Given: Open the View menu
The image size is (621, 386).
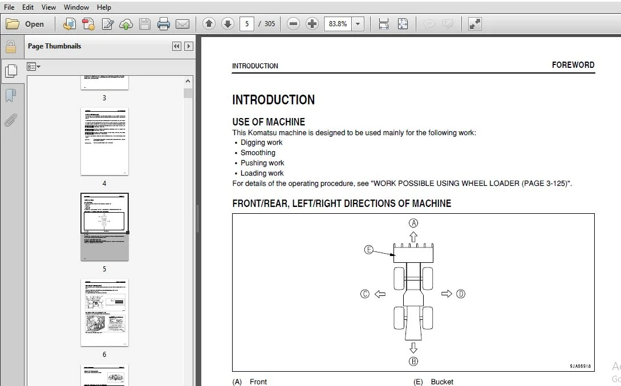Looking at the screenshot, I should [x=48, y=7].
